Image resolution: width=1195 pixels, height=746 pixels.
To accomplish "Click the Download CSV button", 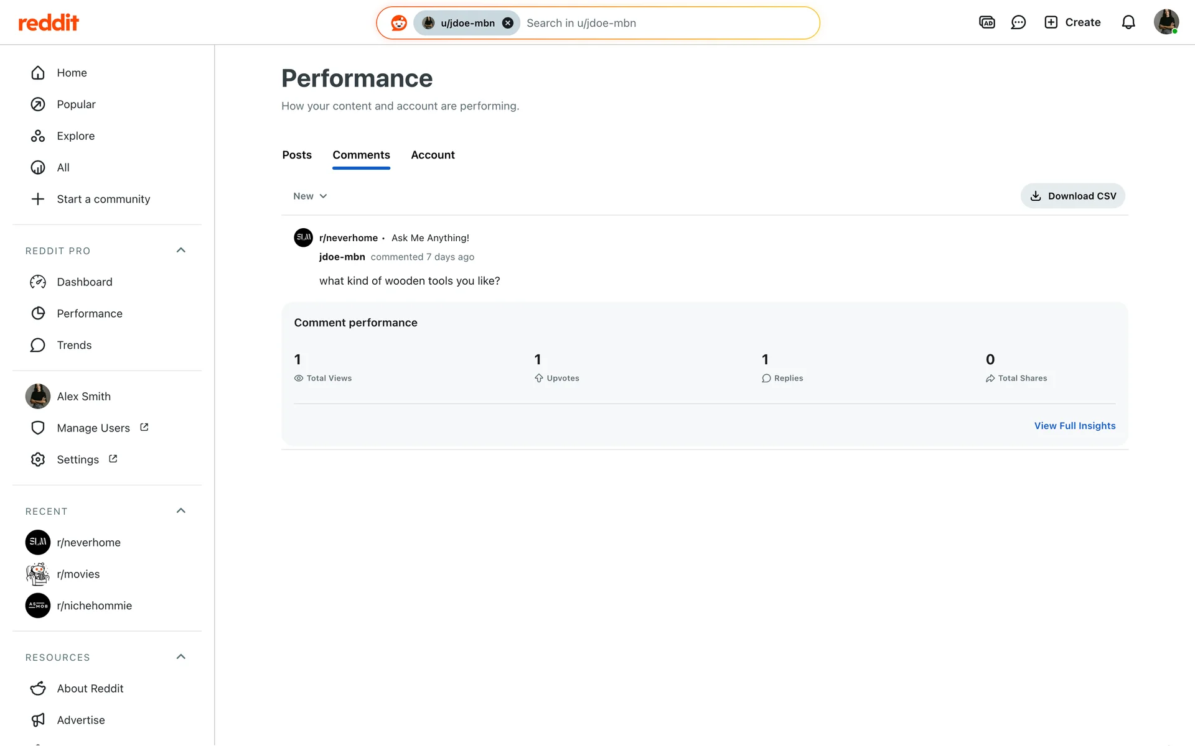I will click(1072, 196).
